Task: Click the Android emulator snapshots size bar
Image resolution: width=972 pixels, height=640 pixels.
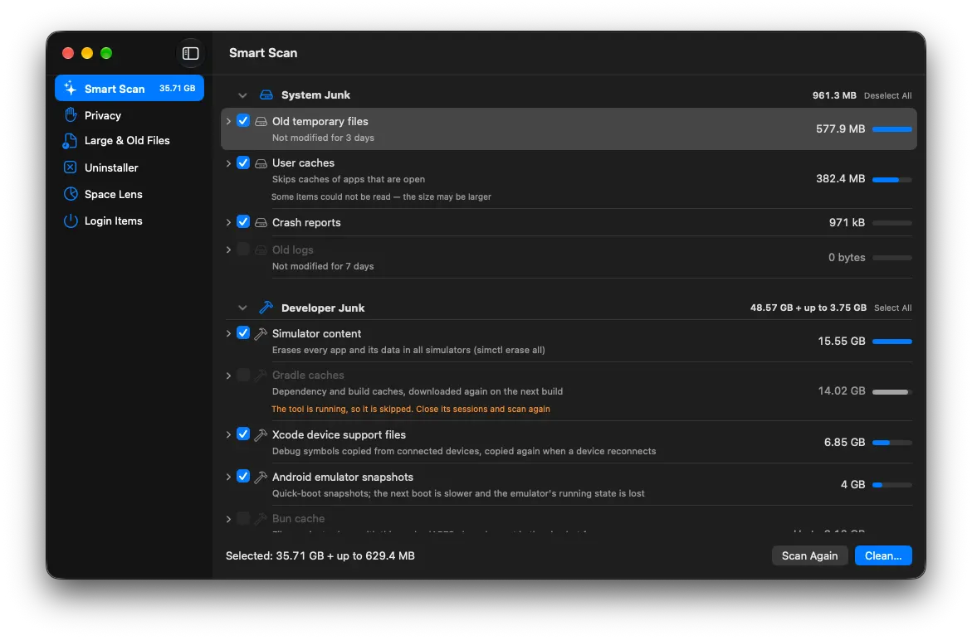Action: pos(891,485)
